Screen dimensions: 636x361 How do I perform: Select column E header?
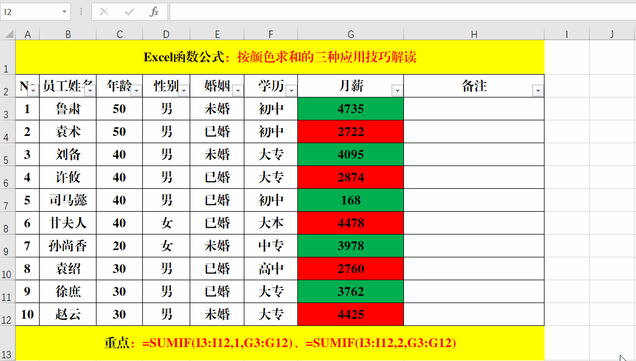coord(217,35)
